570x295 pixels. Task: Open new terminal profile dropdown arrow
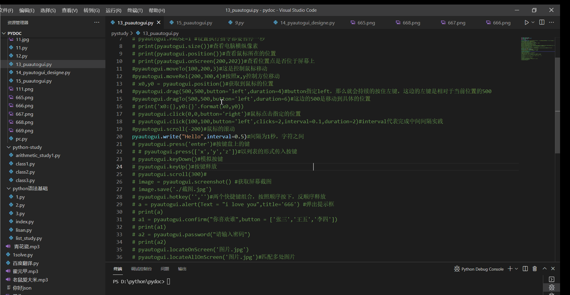516,268
